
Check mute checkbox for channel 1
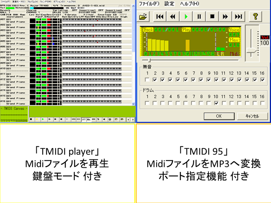[x=147, y=80]
